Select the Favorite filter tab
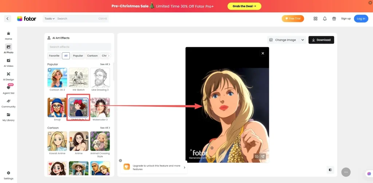373x183 pixels. click(x=54, y=56)
